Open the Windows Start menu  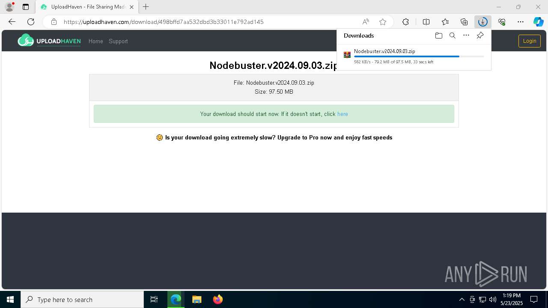click(x=10, y=299)
